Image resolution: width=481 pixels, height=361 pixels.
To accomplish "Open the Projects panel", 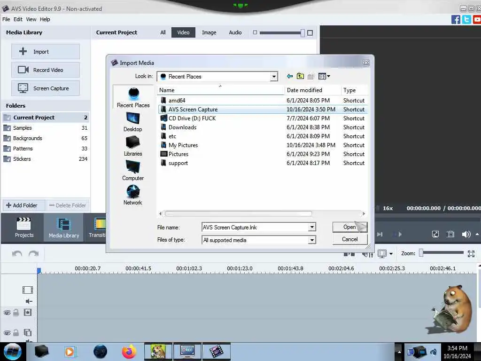I will pyautogui.click(x=24, y=228).
